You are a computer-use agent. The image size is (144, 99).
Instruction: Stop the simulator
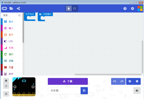(x=6, y=81)
